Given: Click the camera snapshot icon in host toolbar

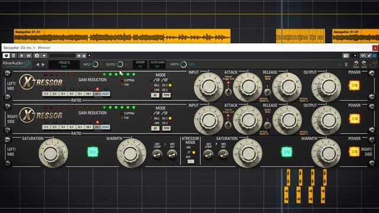Looking at the screenshot, I should tap(346, 56).
